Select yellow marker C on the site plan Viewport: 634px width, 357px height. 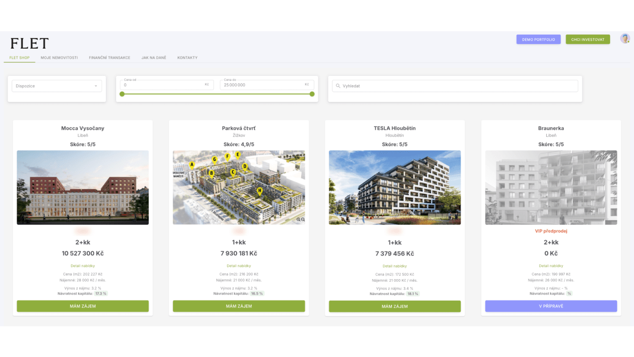click(233, 172)
